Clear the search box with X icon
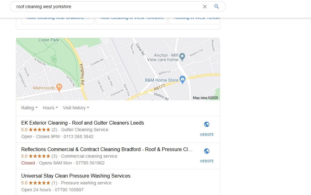This screenshot has height=195, width=311. point(205,7)
